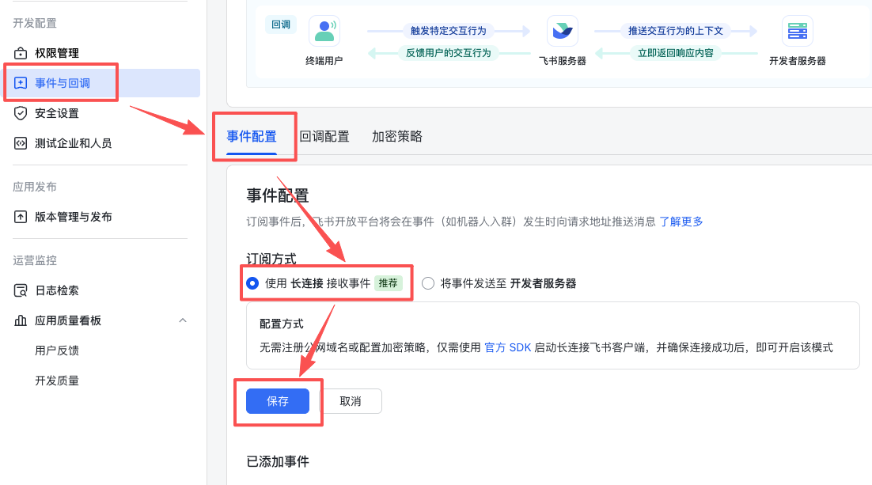Open 用户反馈 in the sidebar
Screen dimensions: 872x485
(x=57, y=350)
